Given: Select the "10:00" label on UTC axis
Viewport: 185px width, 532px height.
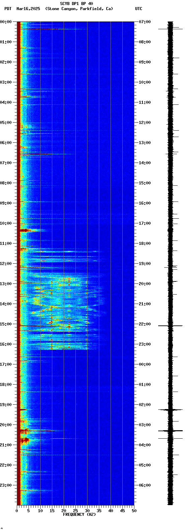Looking at the screenshot, I should point(144,82).
